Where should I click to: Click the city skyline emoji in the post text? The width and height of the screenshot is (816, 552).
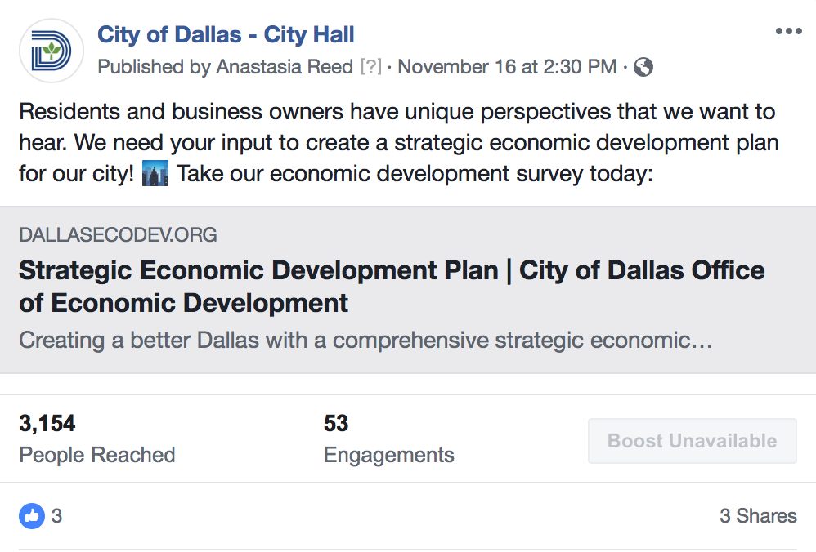155,174
